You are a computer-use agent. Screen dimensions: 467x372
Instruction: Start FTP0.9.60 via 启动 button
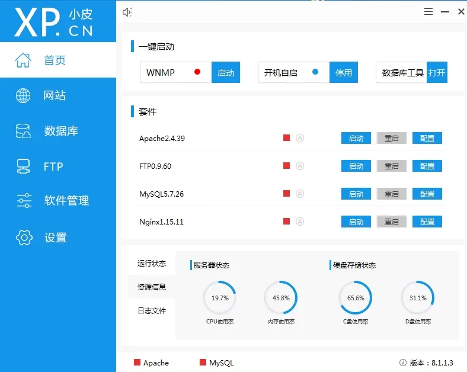coord(356,166)
